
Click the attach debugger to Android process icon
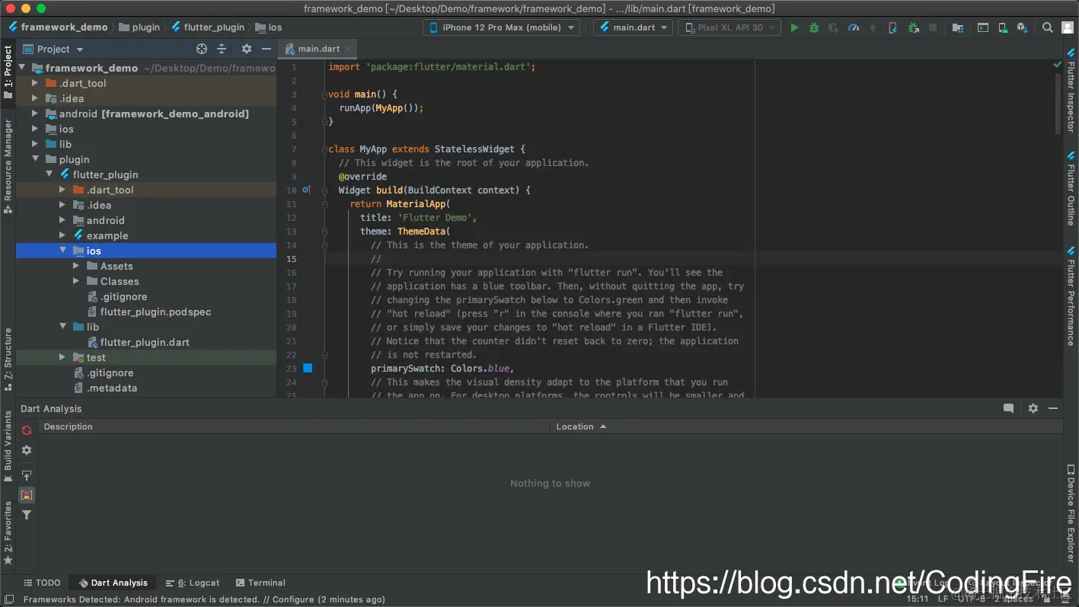click(913, 27)
